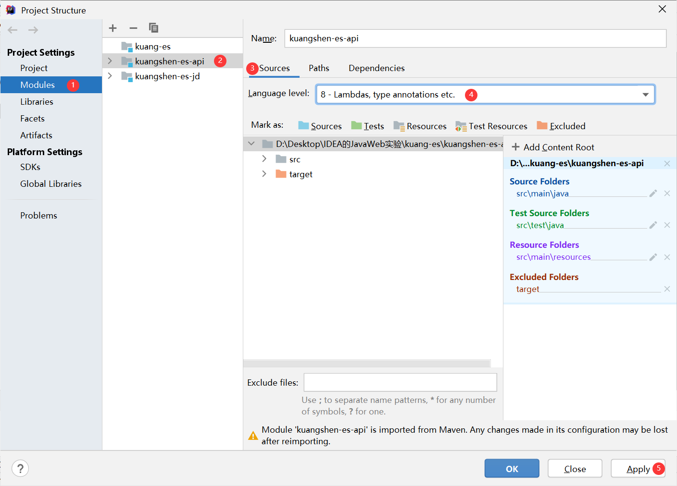Open the help question mark button
Image resolution: width=677 pixels, height=486 pixels.
tap(20, 468)
